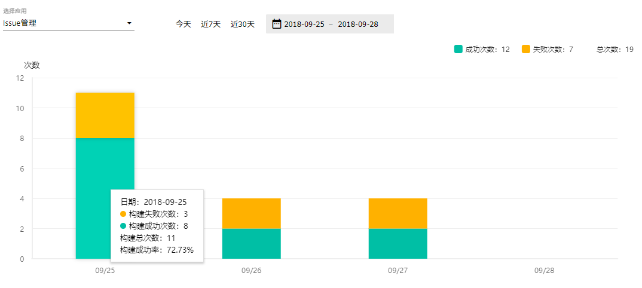Click the 失败次数：7 legend label

pos(553,50)
